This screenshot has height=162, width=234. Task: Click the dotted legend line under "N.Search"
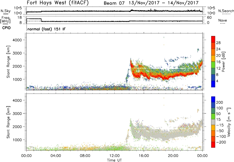pos(226,14)
